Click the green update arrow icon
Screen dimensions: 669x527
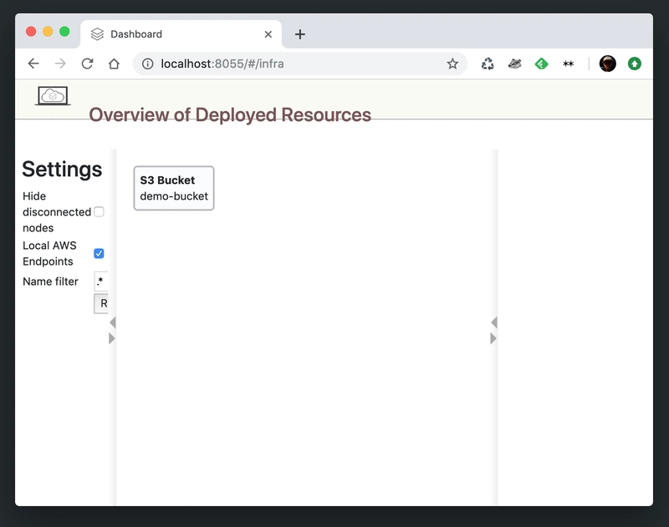tap(635, 64)
